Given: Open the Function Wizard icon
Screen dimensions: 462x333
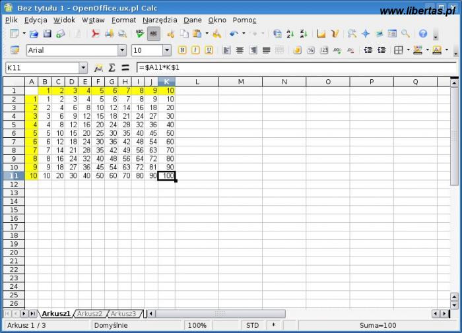Looking at the screenshot, I should 98,68.
